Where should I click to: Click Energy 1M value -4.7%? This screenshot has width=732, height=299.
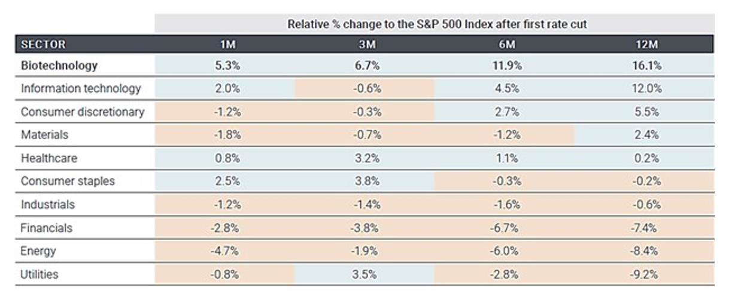pyautogui.click(x=227, y=251)
